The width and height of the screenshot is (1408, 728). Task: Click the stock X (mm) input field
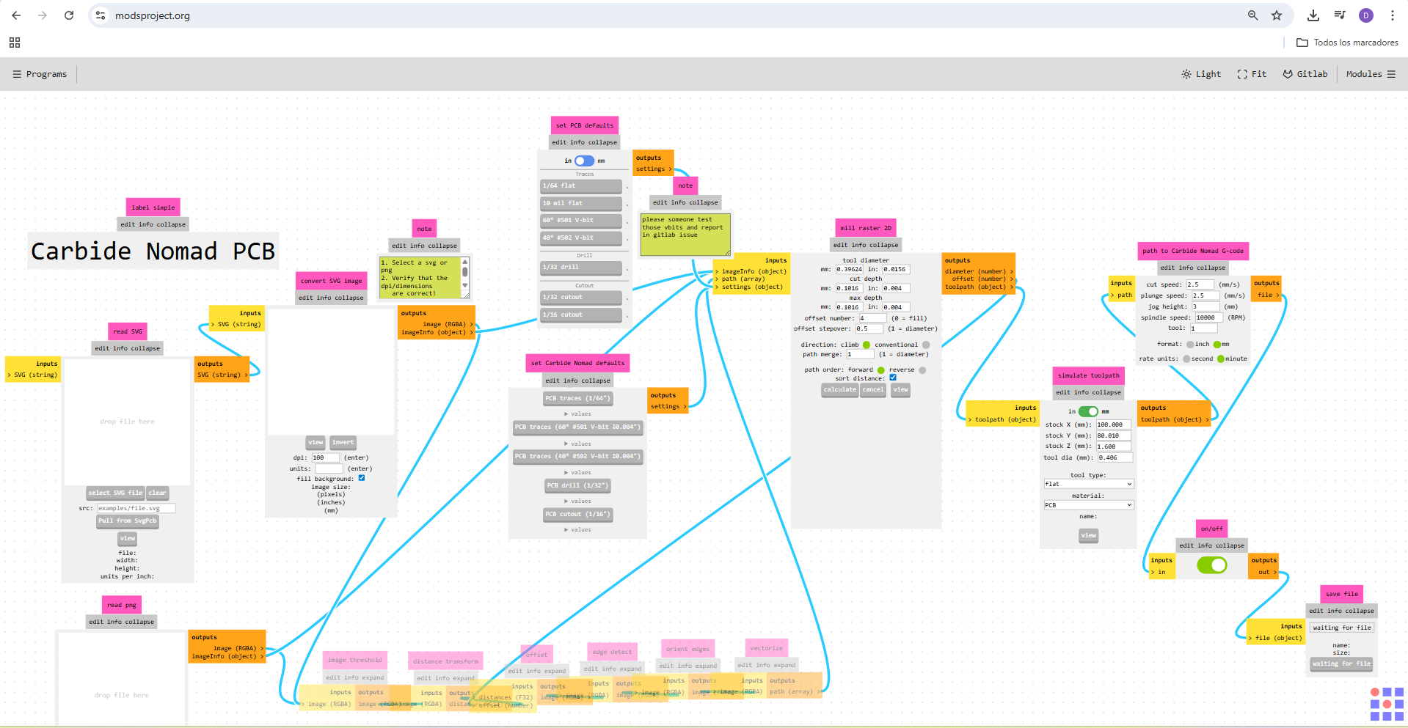click(x=1114, y=424)
